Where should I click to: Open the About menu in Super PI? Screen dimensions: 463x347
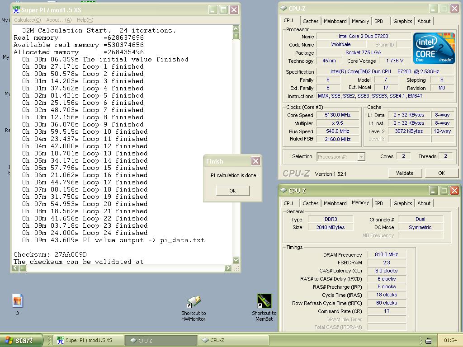point(59,20)
